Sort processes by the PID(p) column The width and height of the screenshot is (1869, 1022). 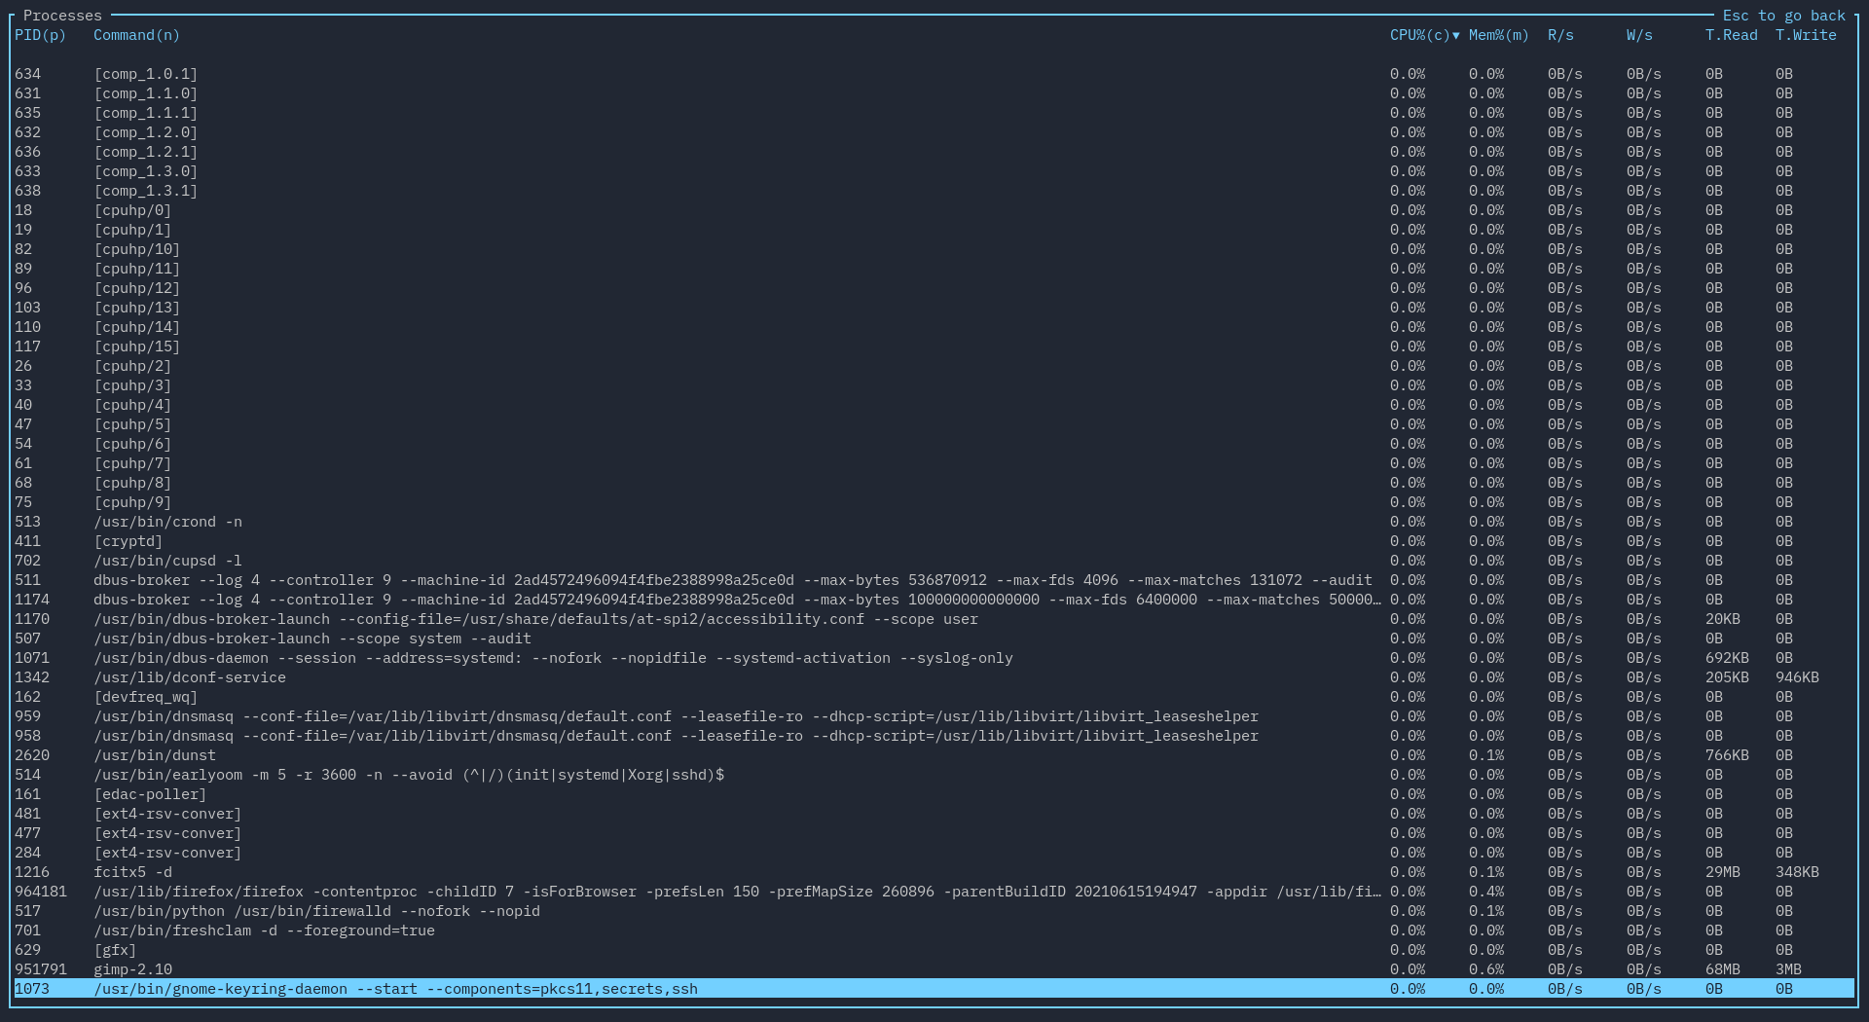pyautogui.click(x=39, y=35)
